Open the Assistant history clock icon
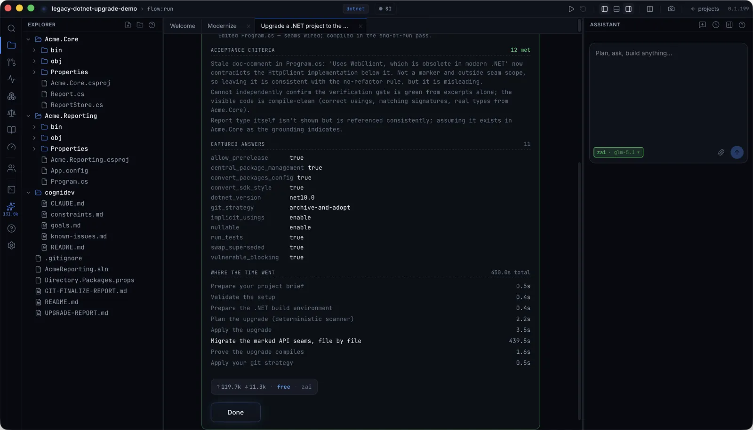This screenshot has width=753, height=430. [716, 25]
